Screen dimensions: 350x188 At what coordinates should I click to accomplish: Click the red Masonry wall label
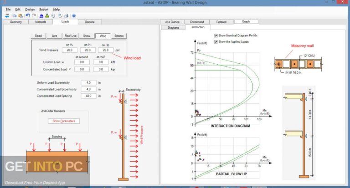pyautogui.click(x=302, y=46)
